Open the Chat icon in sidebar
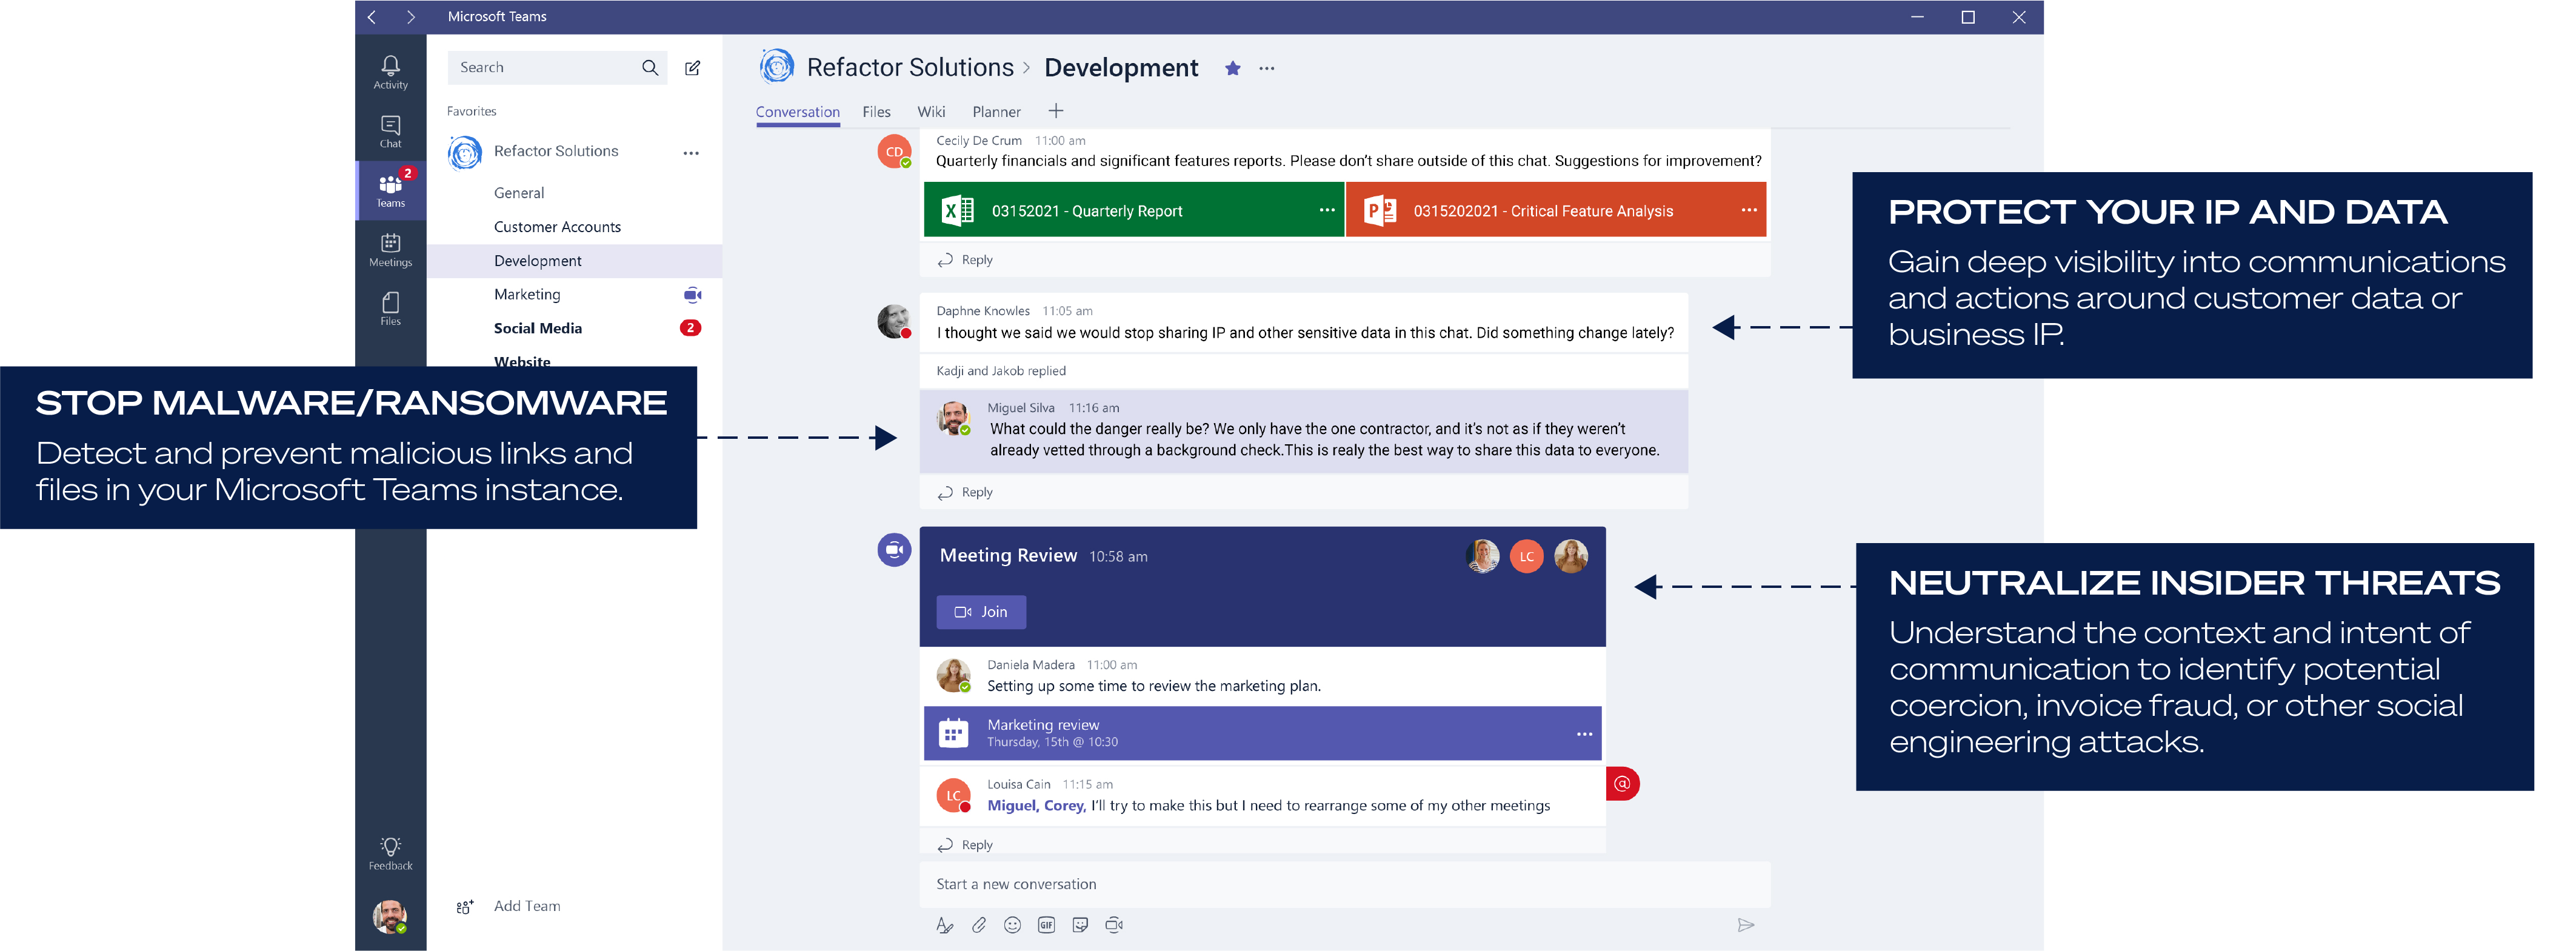Screen dimensions: 2576x951 (390, 131)
